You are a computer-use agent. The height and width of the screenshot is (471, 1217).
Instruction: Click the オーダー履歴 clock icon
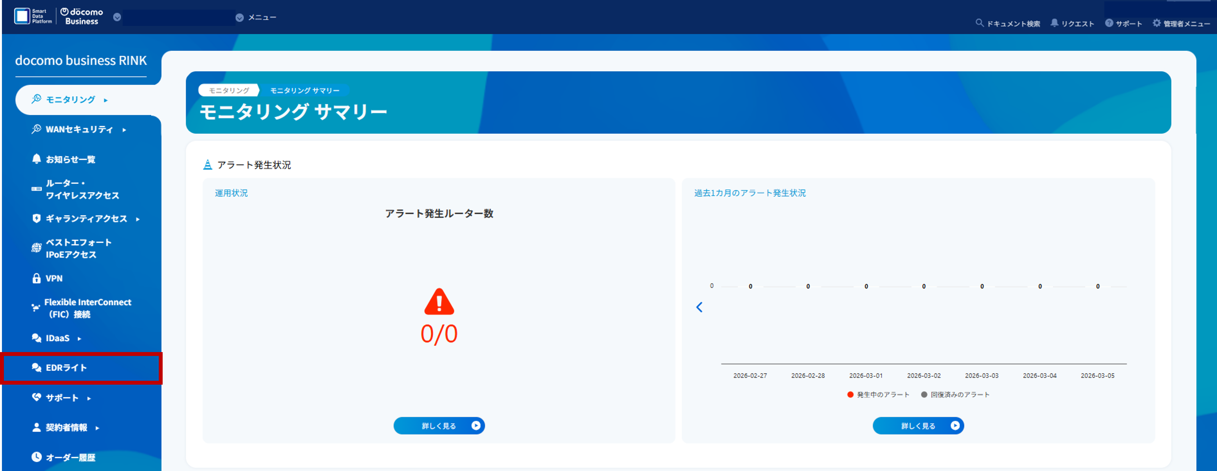pyautogui.click(x=36, y=457)
